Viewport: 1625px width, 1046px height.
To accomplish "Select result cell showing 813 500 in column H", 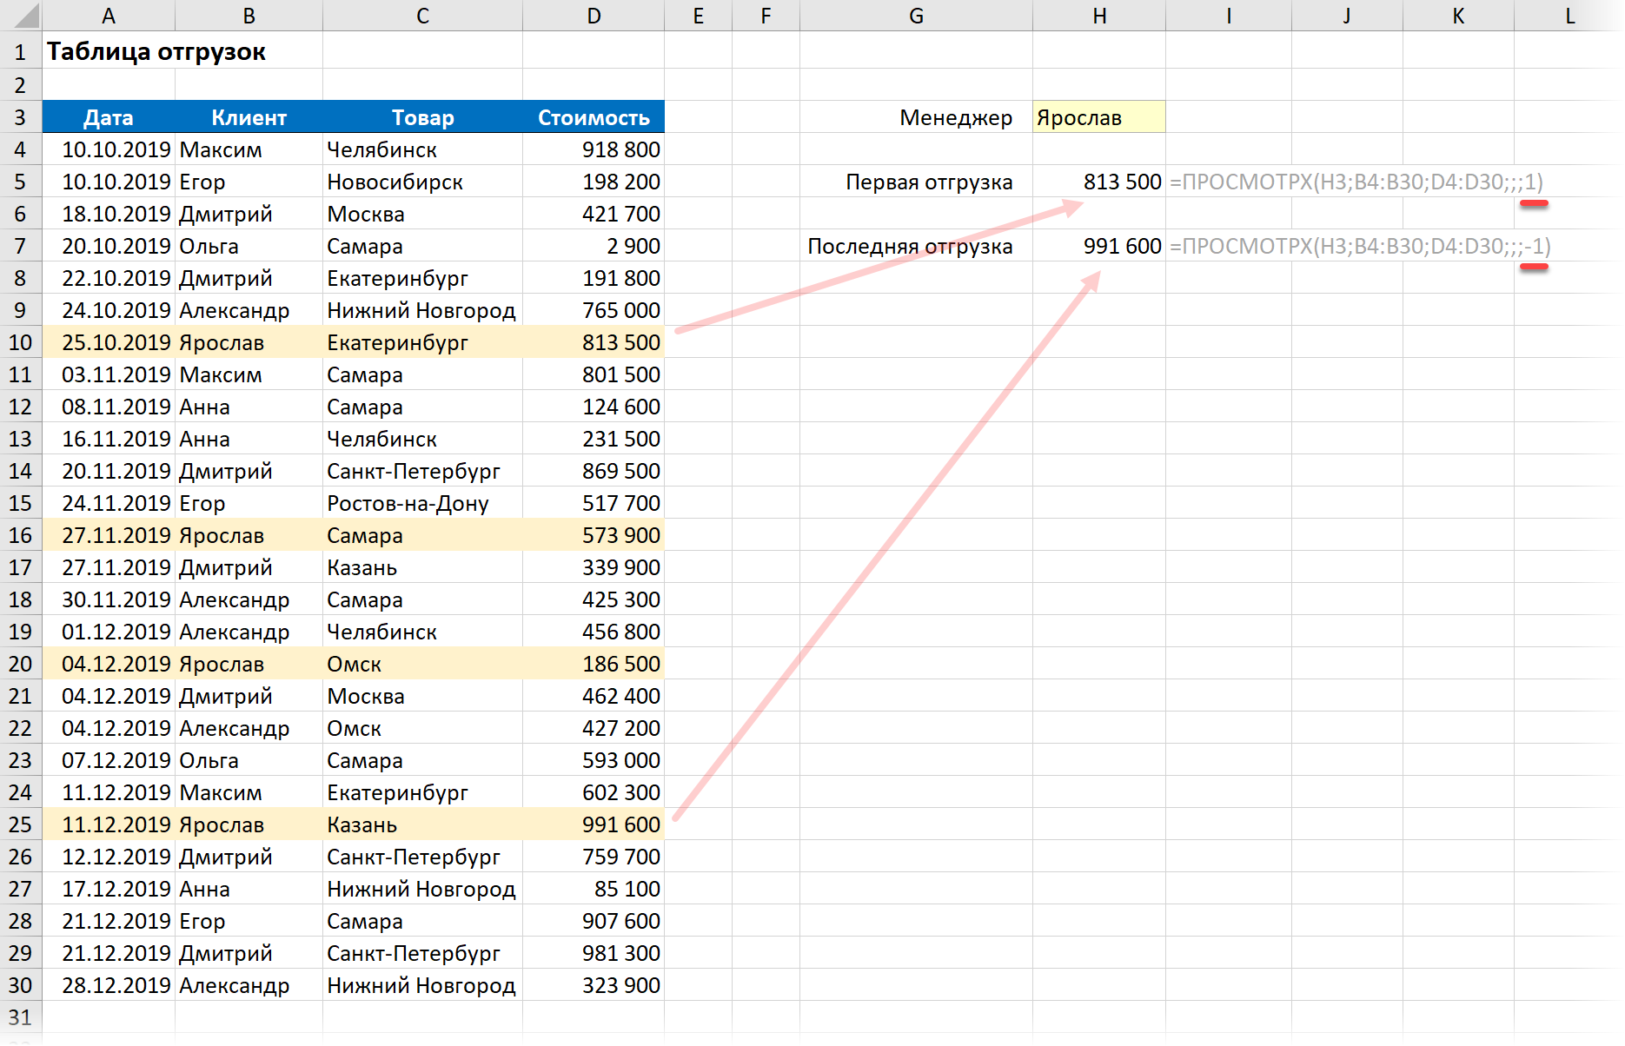I will click(x=1099, y=182).
